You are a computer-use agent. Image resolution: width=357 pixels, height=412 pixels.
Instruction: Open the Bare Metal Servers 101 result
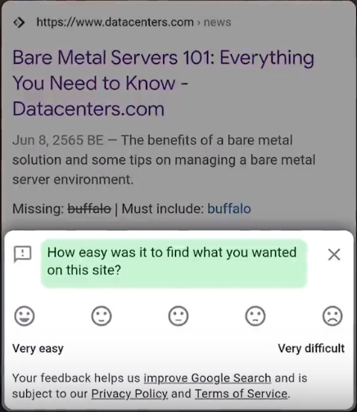(x=163, y=83)
